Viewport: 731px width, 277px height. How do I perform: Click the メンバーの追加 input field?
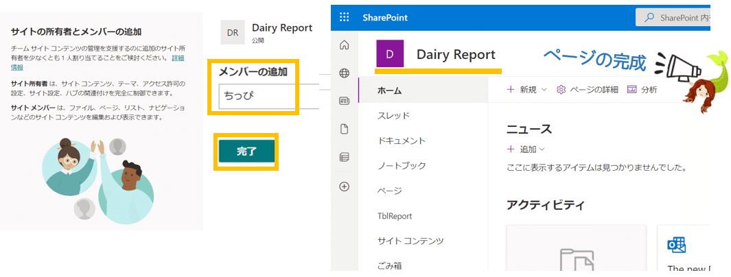pyautogui.click(x=268, y=97)
